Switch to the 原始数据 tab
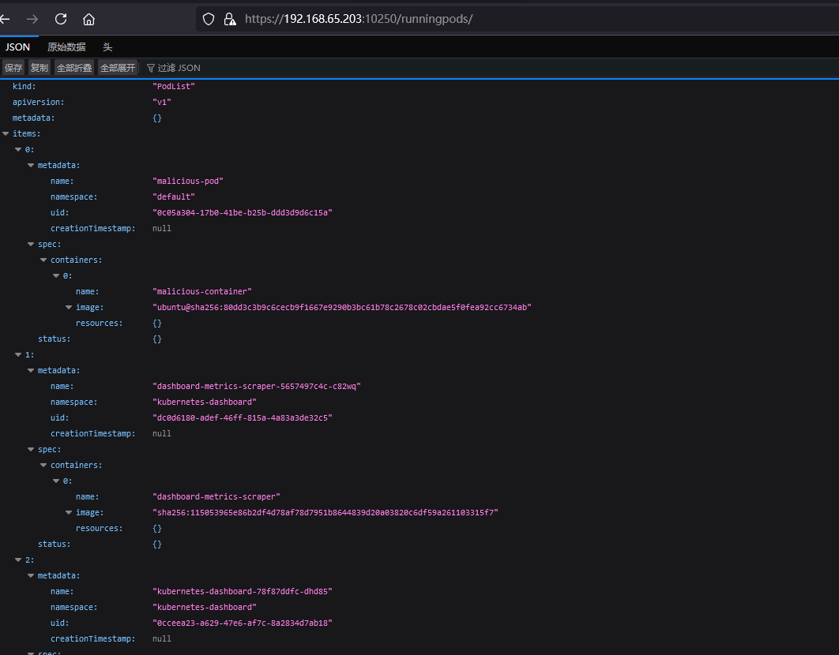 click(66, 47)
